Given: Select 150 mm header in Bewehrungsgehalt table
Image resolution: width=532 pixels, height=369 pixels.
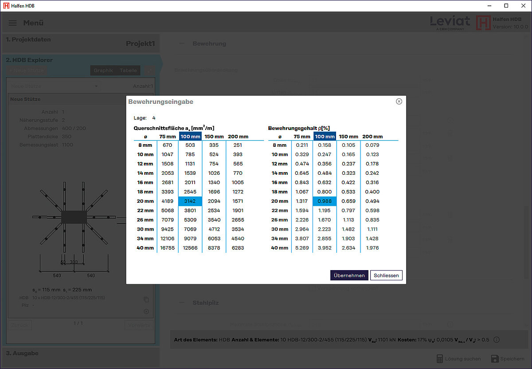Looking at the screenshot, I should 348,136.
